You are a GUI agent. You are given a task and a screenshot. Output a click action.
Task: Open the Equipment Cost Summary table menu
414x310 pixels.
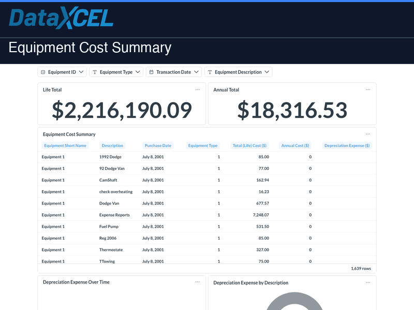click(x=368, y=134)
